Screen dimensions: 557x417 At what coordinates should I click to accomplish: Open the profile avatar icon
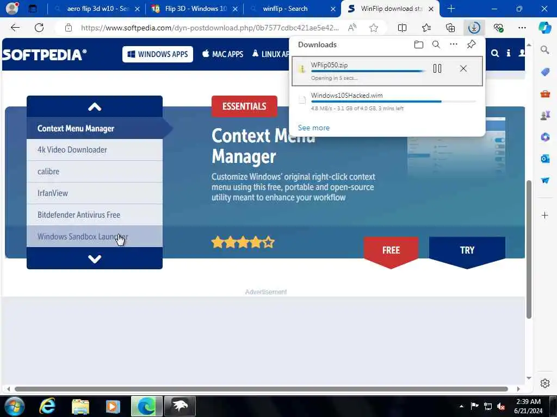[x=13, y=8]
